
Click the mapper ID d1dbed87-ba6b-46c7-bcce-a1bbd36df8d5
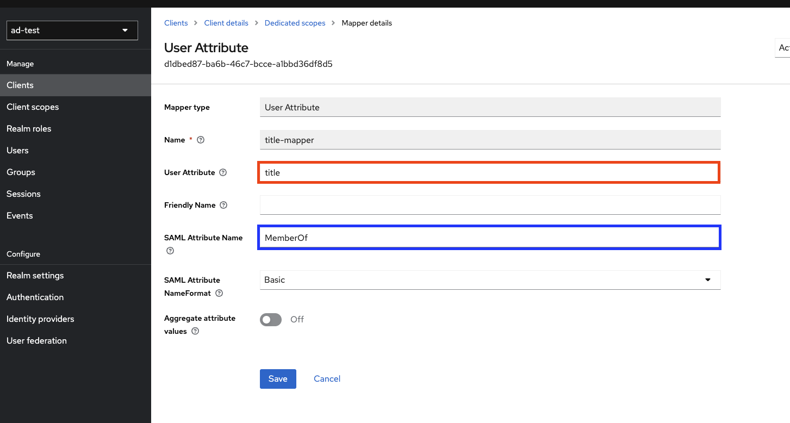point(248,64)
